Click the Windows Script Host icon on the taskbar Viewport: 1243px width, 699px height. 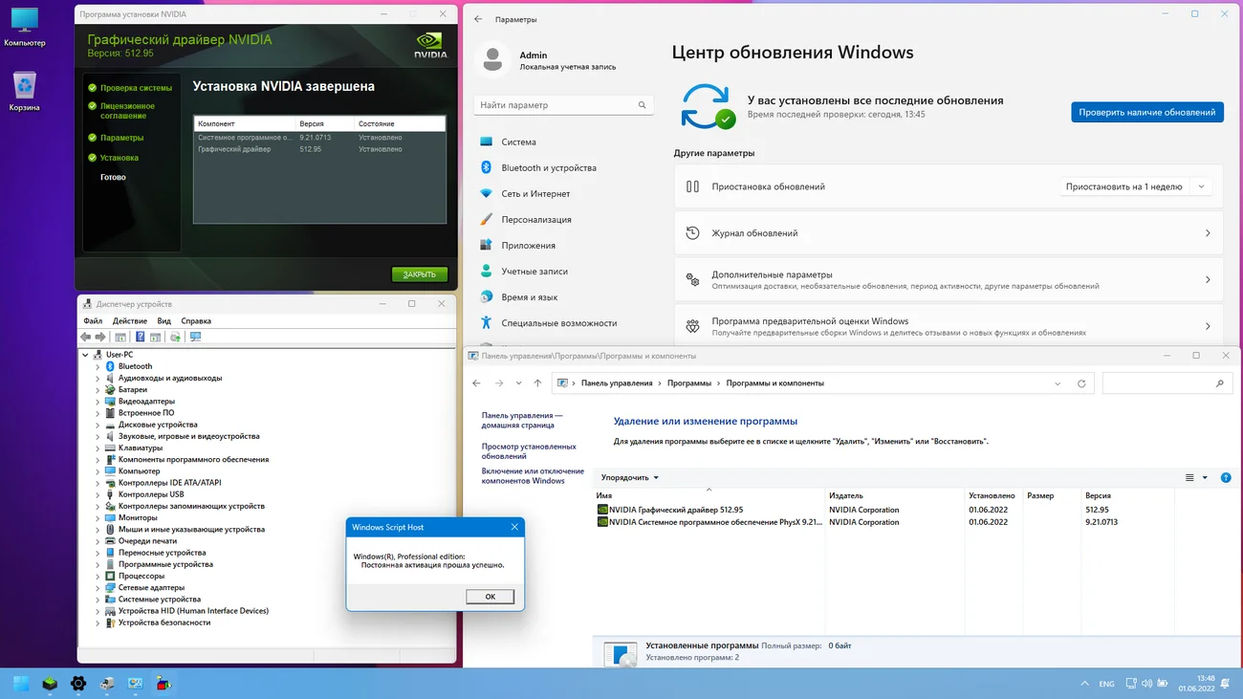164,684
